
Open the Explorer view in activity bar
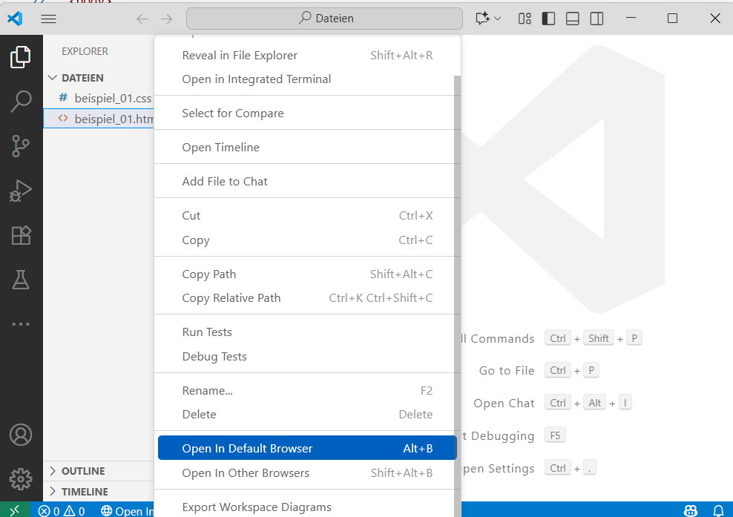[21, 57]
